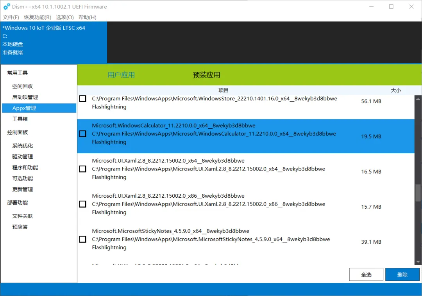Check the WindowsCalculator package checkbox

(x=83, y=134)
